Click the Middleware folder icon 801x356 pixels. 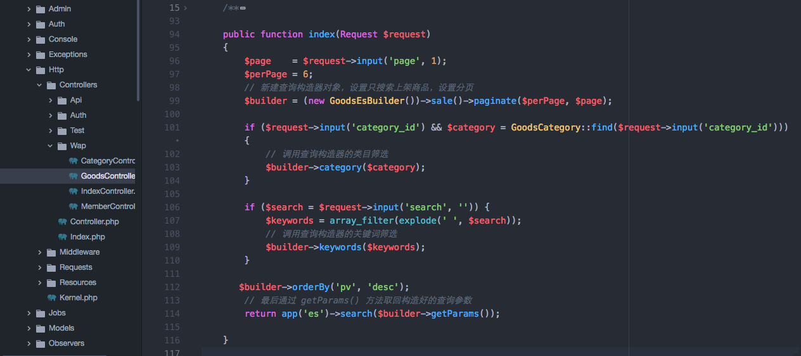click(51, 252)
